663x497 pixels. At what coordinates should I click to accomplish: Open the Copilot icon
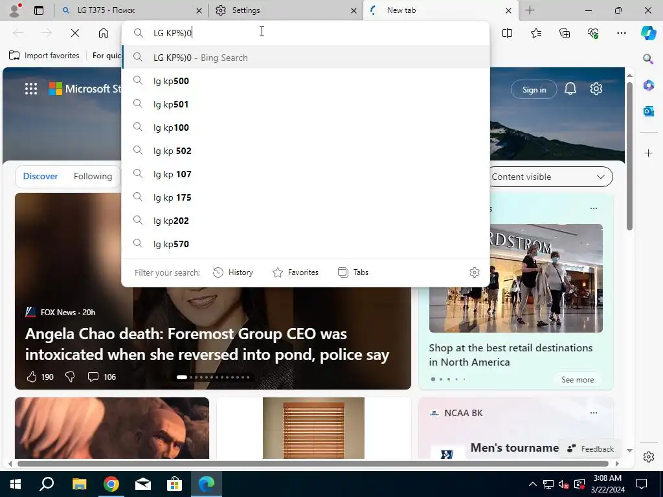point(648,33)
